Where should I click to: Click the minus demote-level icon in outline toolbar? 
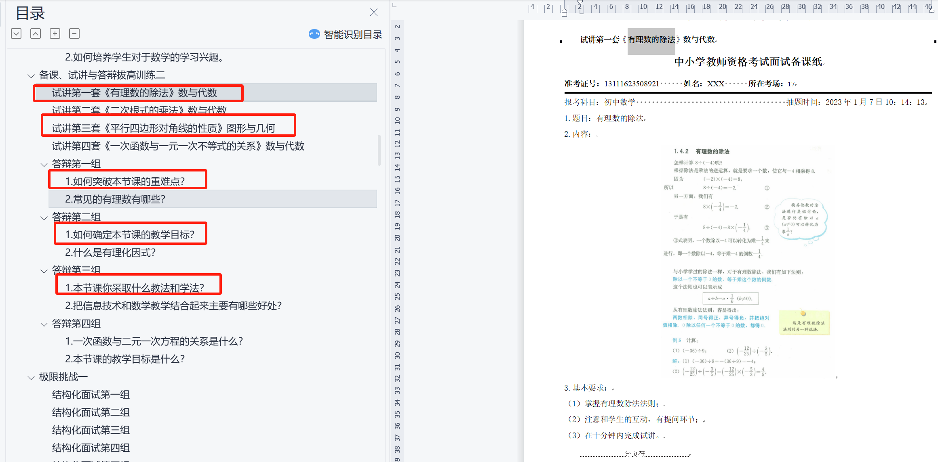pyautogui.click(x=74, y=33)
